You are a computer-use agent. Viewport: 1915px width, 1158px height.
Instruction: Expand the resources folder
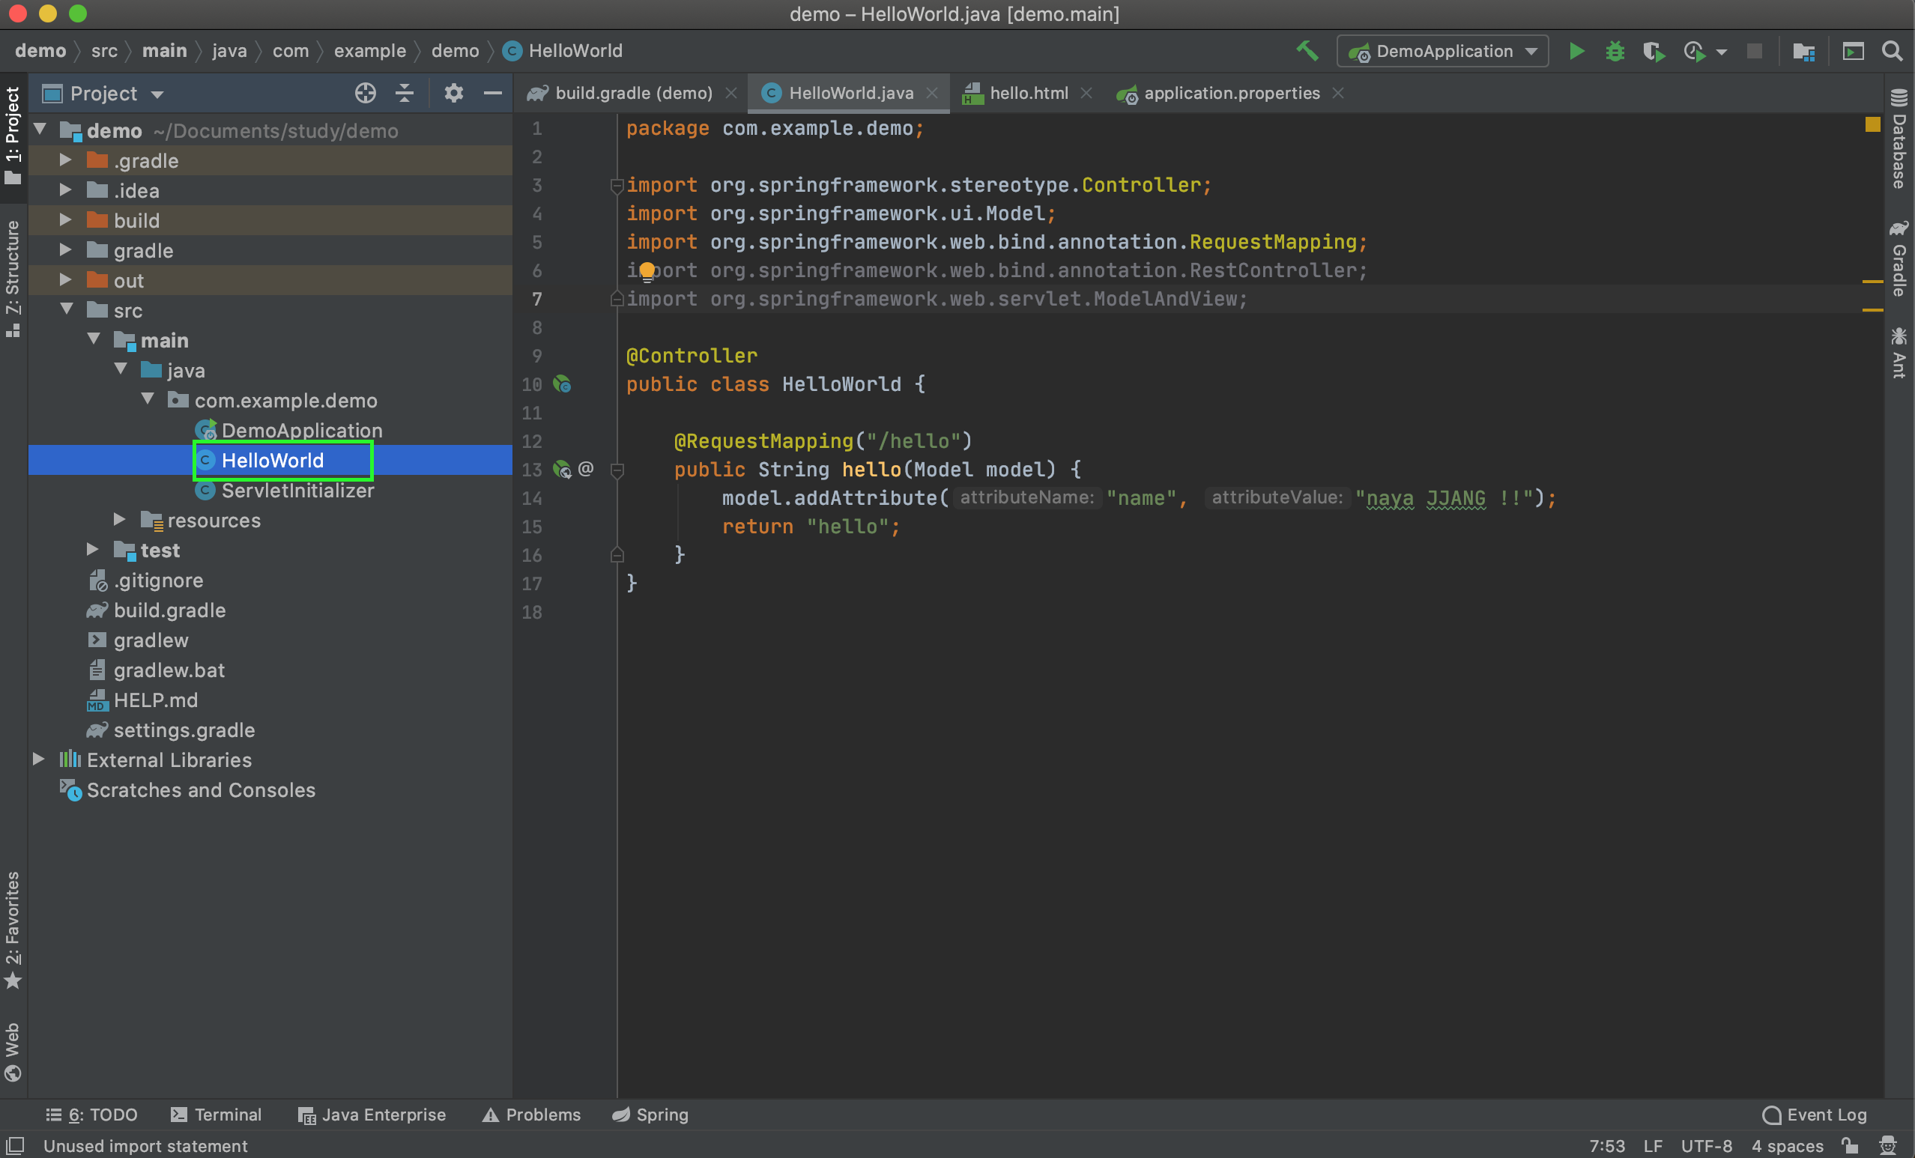click(x=119, y=519)
